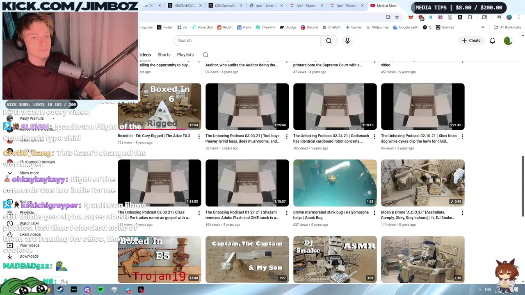
Task: Open All Bookmarks folder
Action: pyautogui.click(x=507, y=27)
